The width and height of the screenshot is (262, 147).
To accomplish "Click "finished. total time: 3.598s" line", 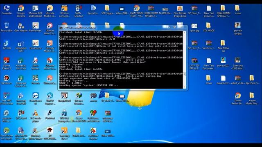I will [81, 32].
